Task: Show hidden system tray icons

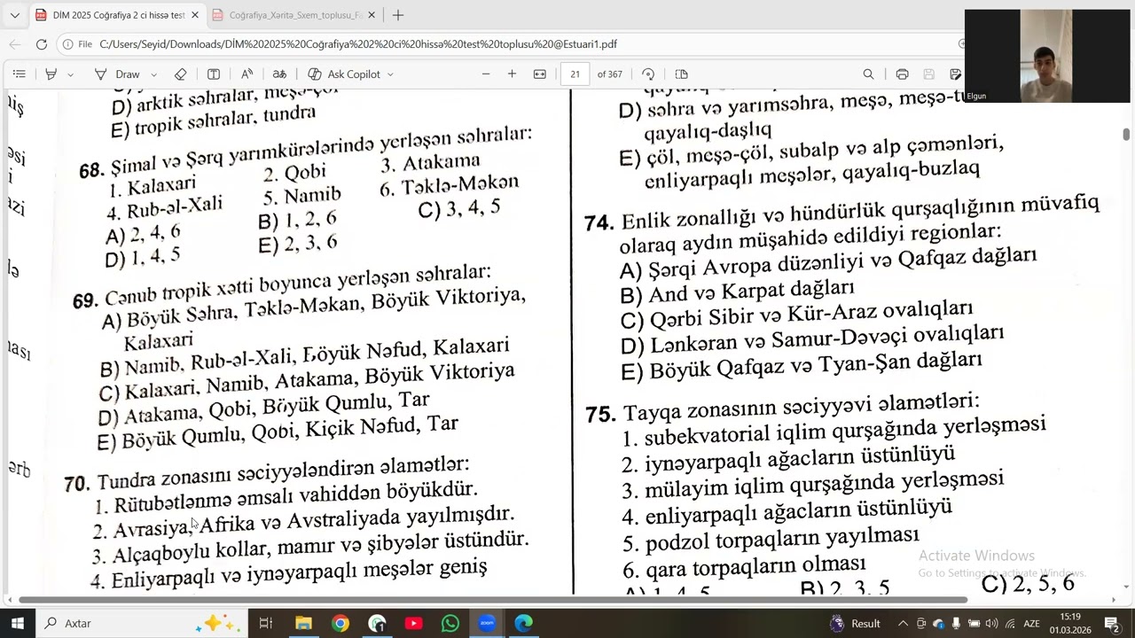Action: 903,623
